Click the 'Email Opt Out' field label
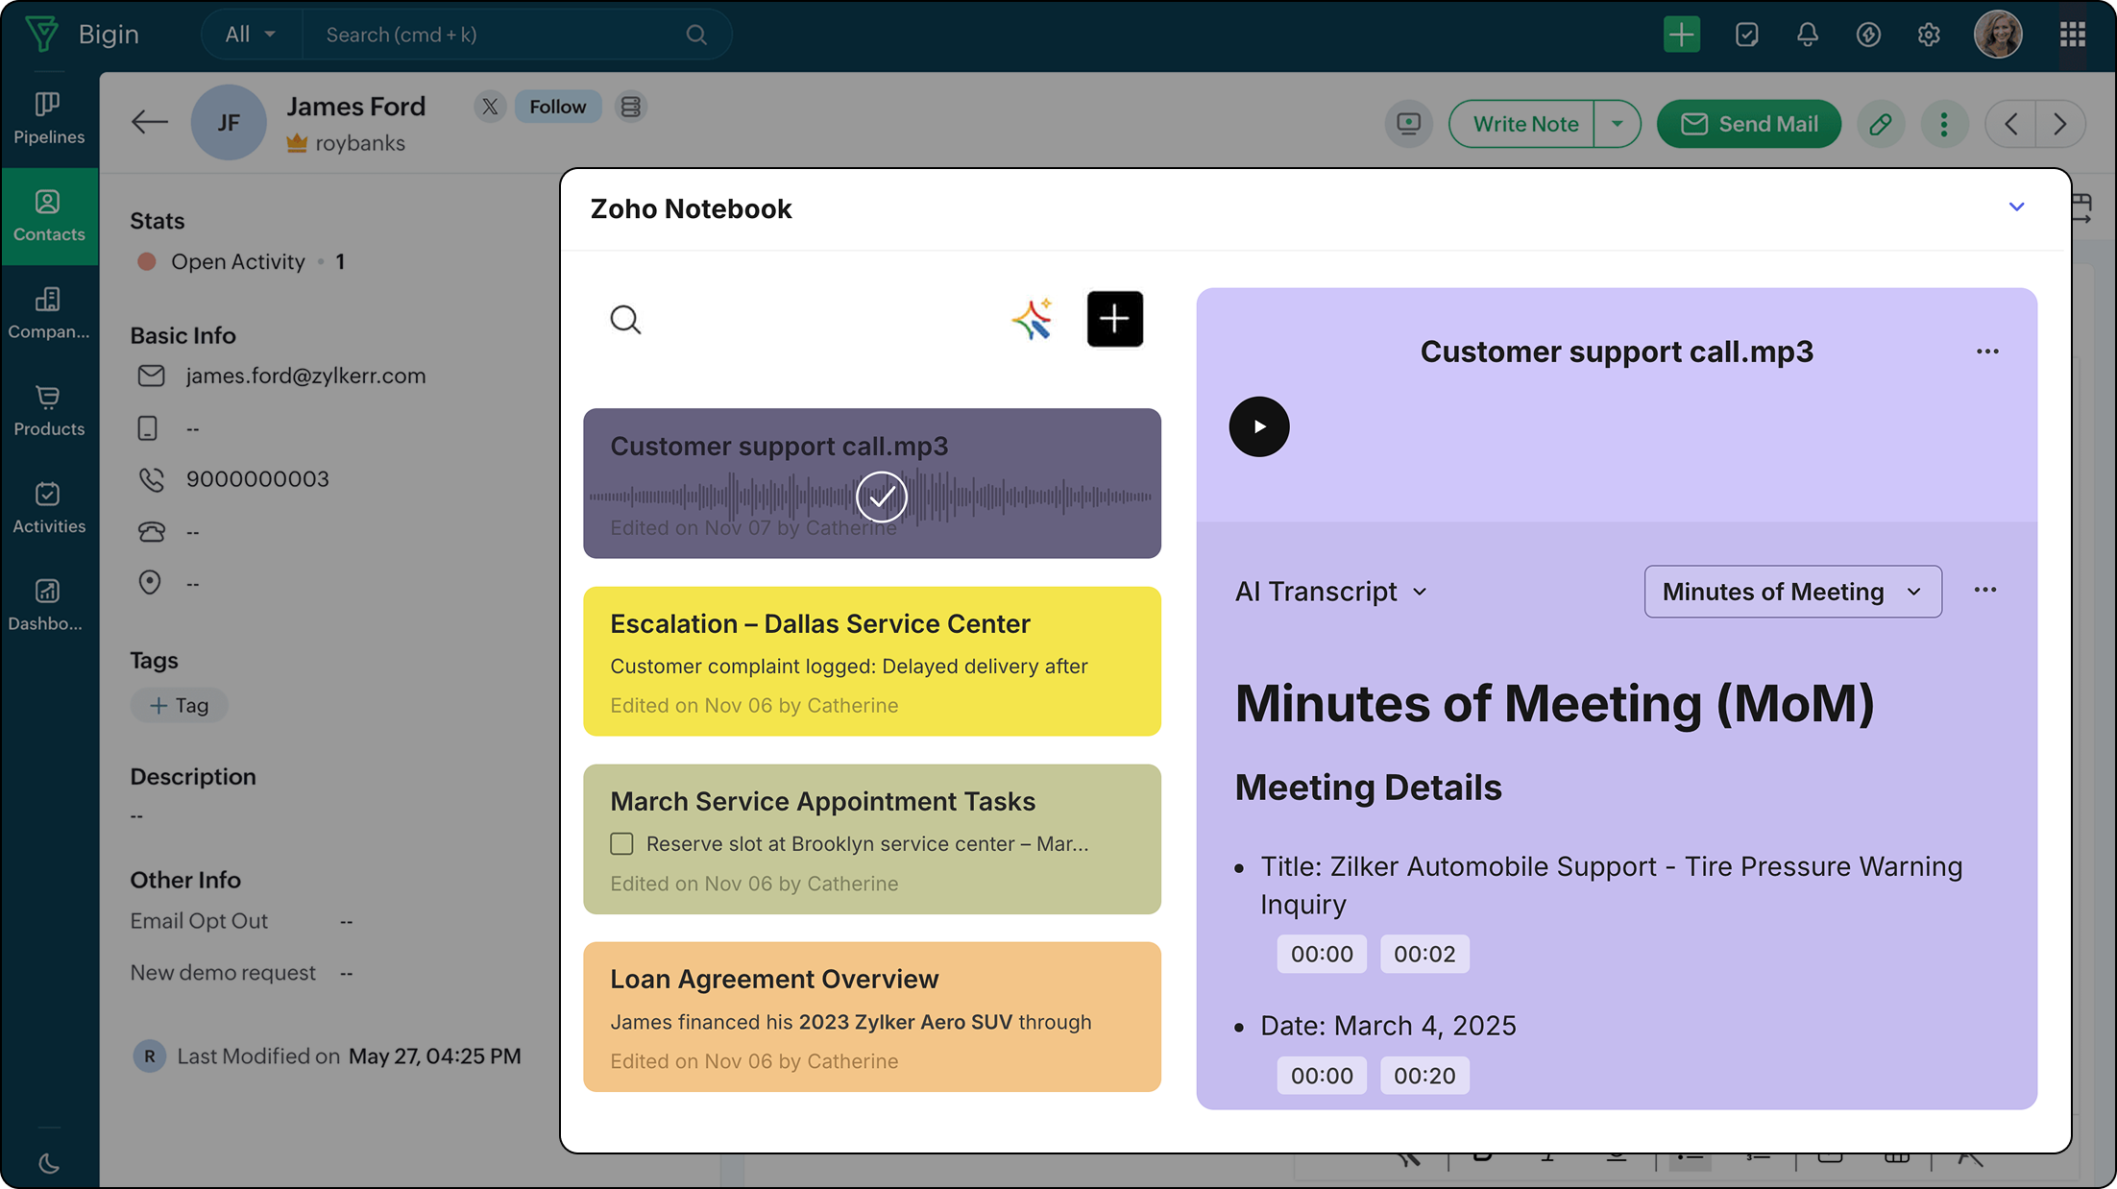2117x1189 pixels. pyautogui.click(x=199, y=921)
